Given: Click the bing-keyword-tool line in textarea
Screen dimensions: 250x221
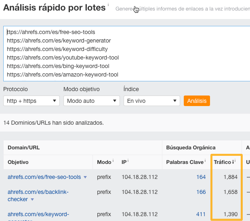Looking at the screenshot, I should click(x=58, y=66).
